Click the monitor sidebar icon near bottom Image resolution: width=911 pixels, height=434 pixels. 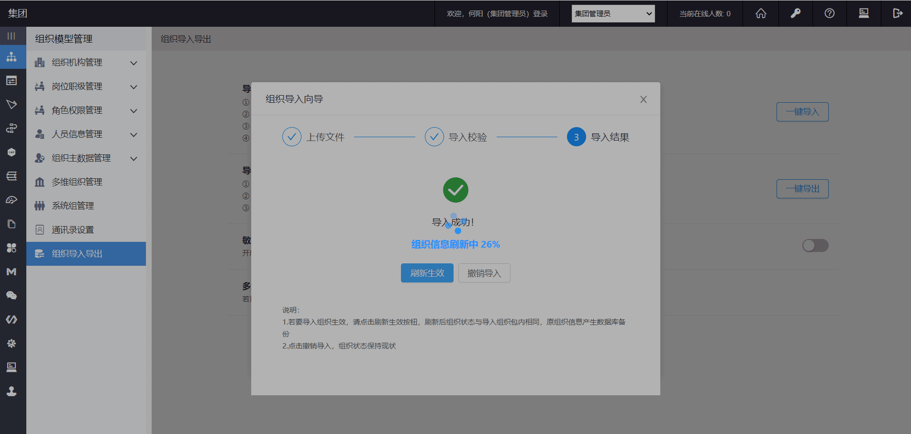pyautogui.click(x=11, y=367)
